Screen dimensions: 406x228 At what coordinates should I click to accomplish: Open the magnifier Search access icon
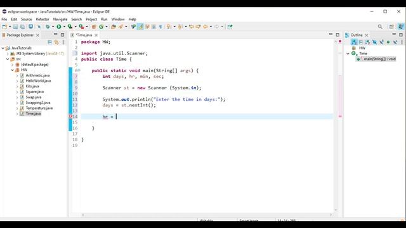click(380, 27)
